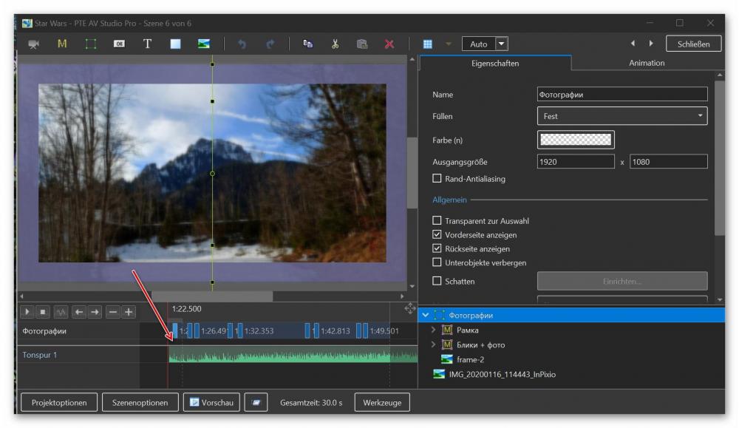
Task: Remove keyframe with minus button
Action: [112, 312]
